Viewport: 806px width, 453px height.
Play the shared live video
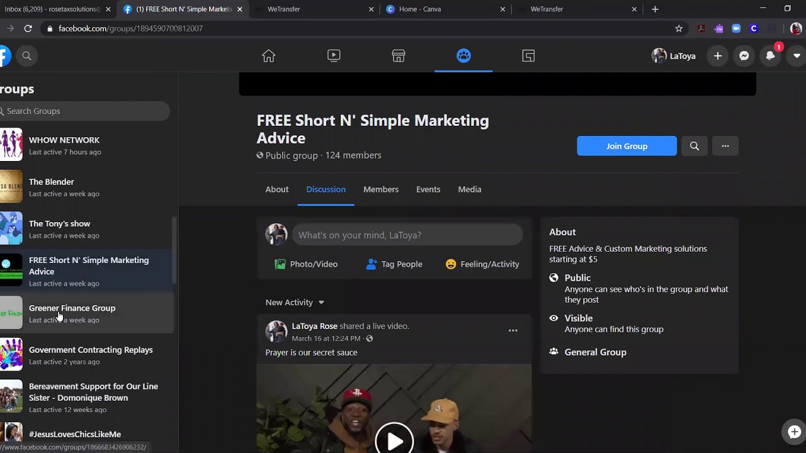394,440
